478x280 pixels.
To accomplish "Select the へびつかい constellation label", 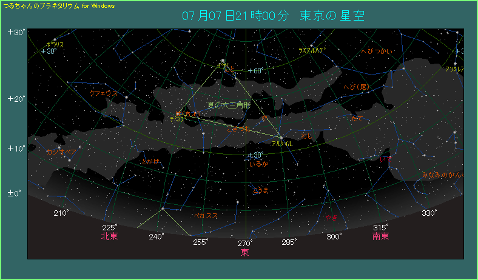I will click(376, 52).
